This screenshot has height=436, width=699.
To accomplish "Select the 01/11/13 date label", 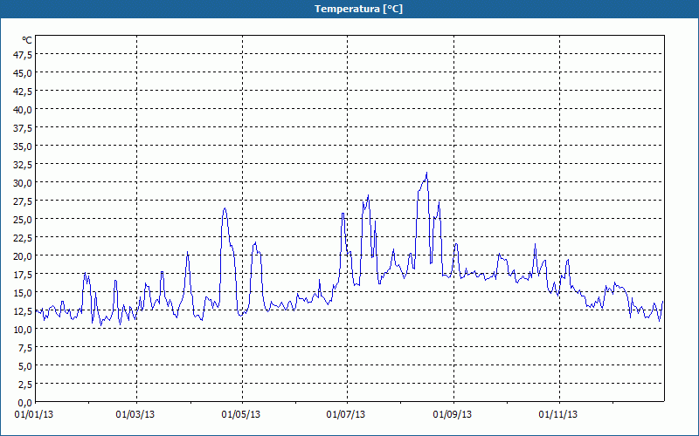I will pyautogui.click(x=558, y=415).
